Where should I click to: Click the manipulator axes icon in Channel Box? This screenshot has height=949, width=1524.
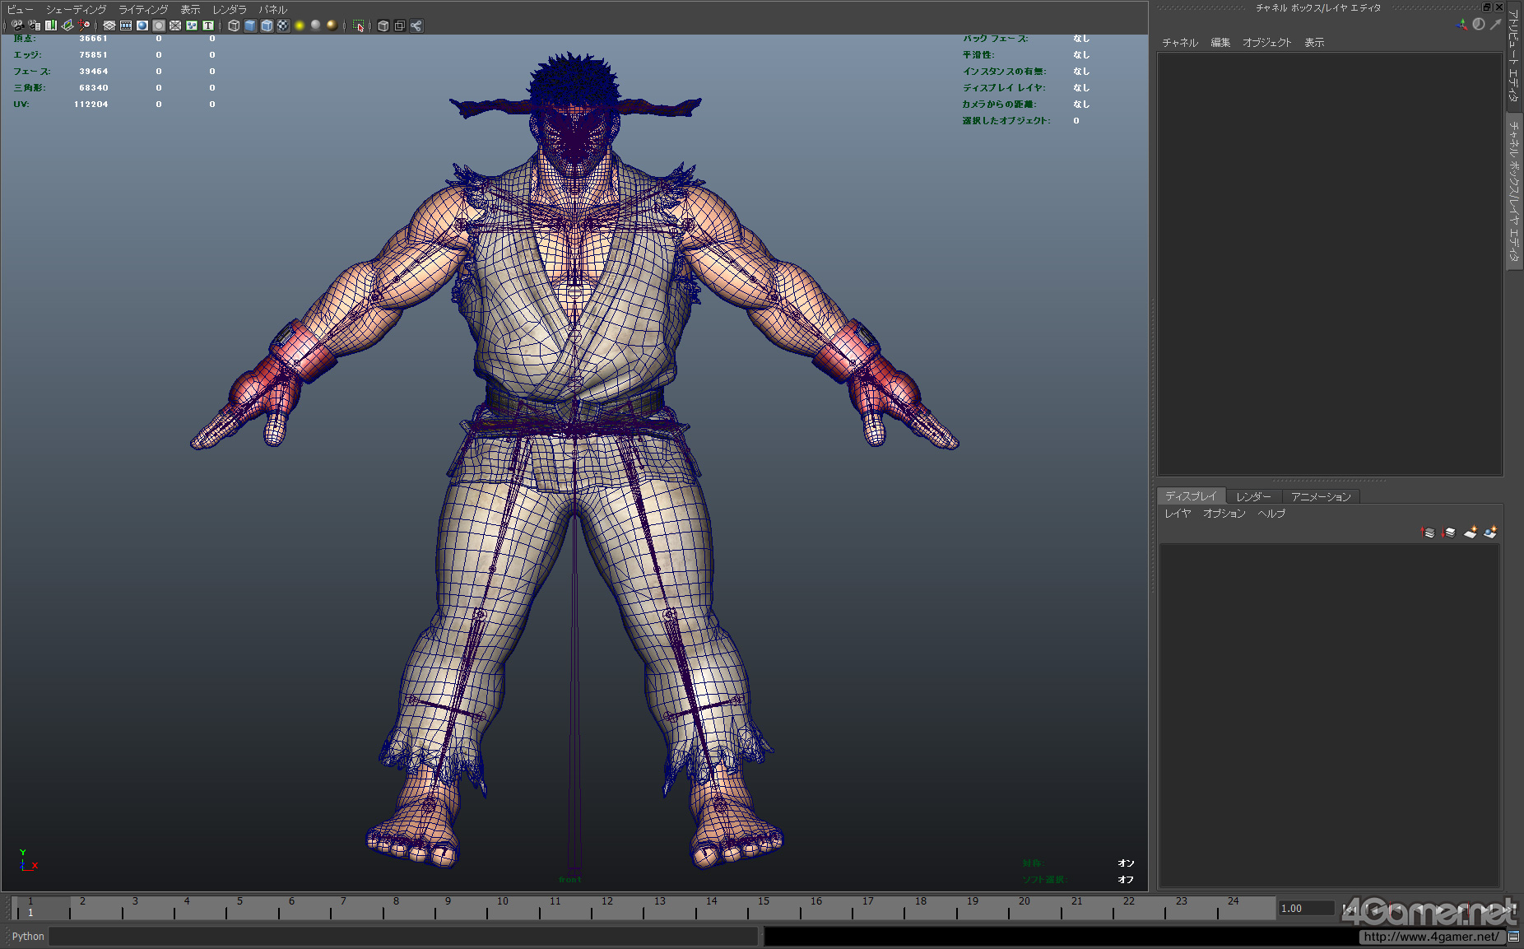(x=1461, y=25)
